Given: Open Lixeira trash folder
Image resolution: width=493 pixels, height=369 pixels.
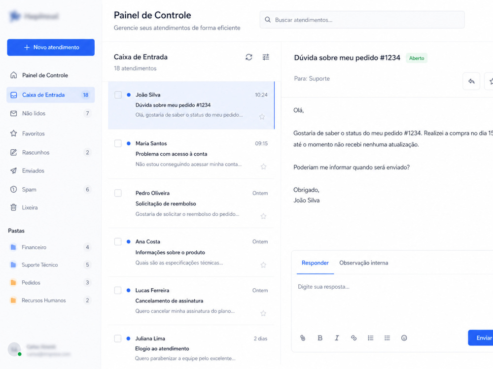Looking at the screenshot, I should coord(51,207).
